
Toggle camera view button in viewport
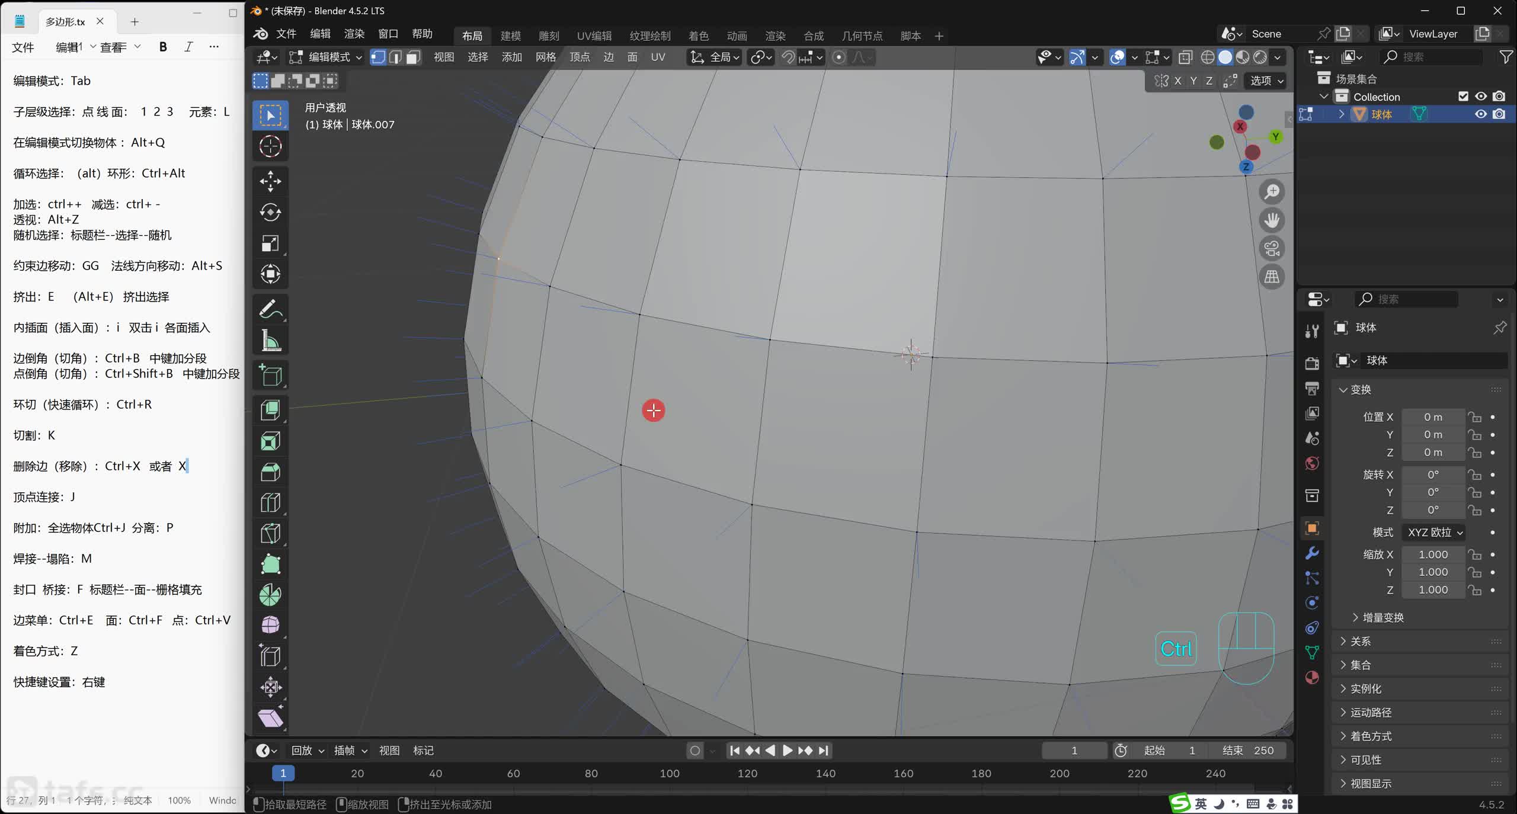1272,248
